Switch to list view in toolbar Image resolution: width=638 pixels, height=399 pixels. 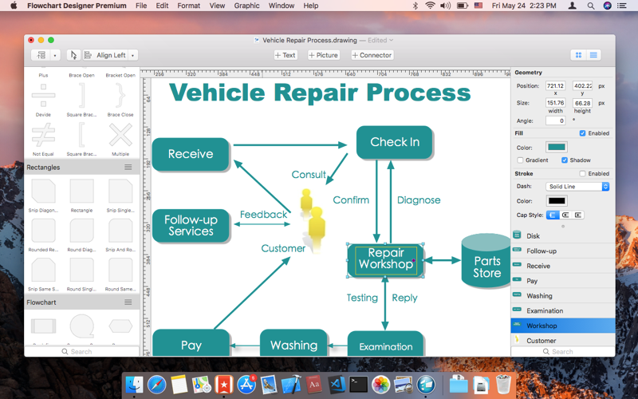click(x=593, y=55)
